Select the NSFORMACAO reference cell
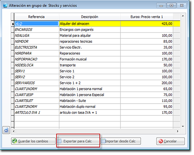Viewport: 194px width, 155px height. point(37,59)
